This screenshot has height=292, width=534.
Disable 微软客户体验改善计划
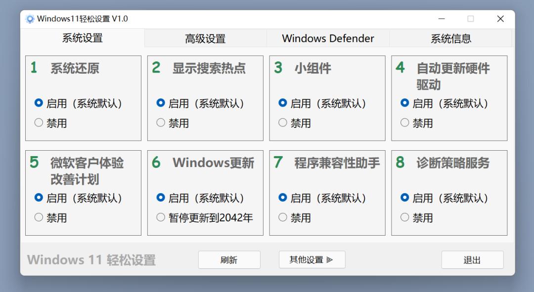[39, 217]
